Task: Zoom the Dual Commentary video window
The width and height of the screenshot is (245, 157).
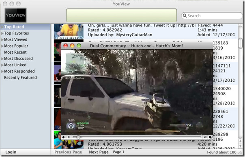Action: click(x=79, y=46)
